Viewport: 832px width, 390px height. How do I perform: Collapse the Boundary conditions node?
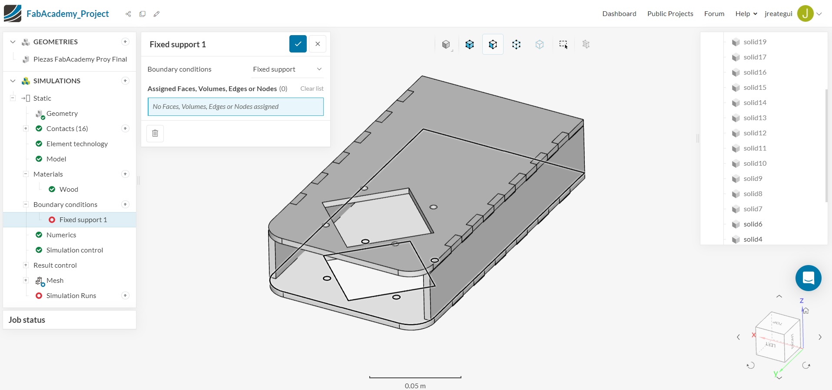26,204
